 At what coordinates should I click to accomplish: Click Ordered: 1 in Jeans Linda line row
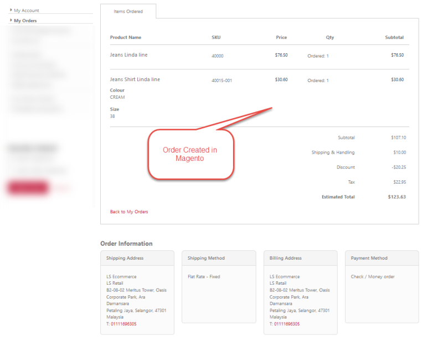click(x=318, y=56)
